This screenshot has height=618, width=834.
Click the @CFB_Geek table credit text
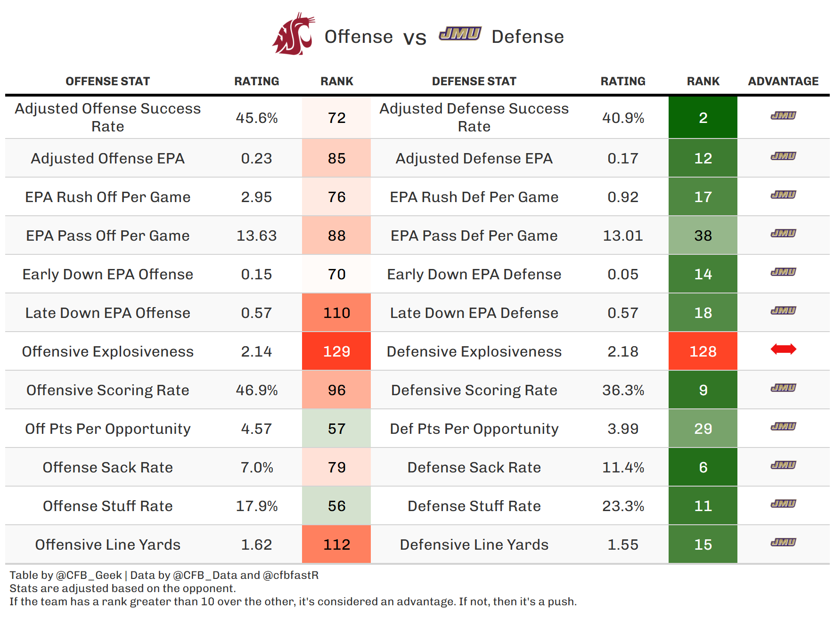pos(89,575)
